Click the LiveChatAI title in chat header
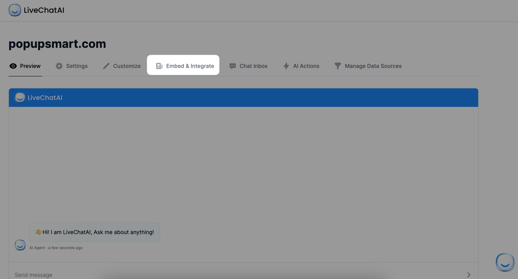Viewport: 518px width, 279px height. click(45, 97)
